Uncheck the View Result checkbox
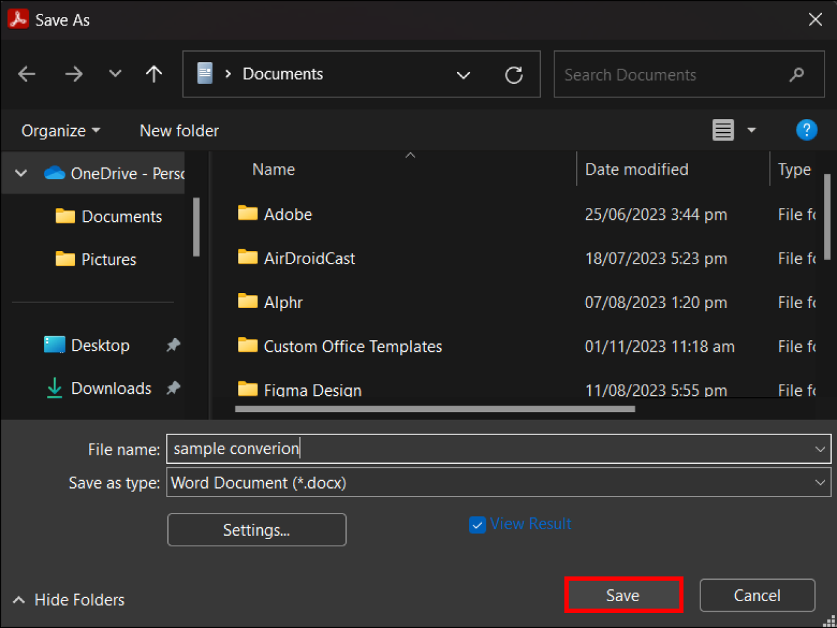This screenshot has width=837, height=628. tap(477, 525)
